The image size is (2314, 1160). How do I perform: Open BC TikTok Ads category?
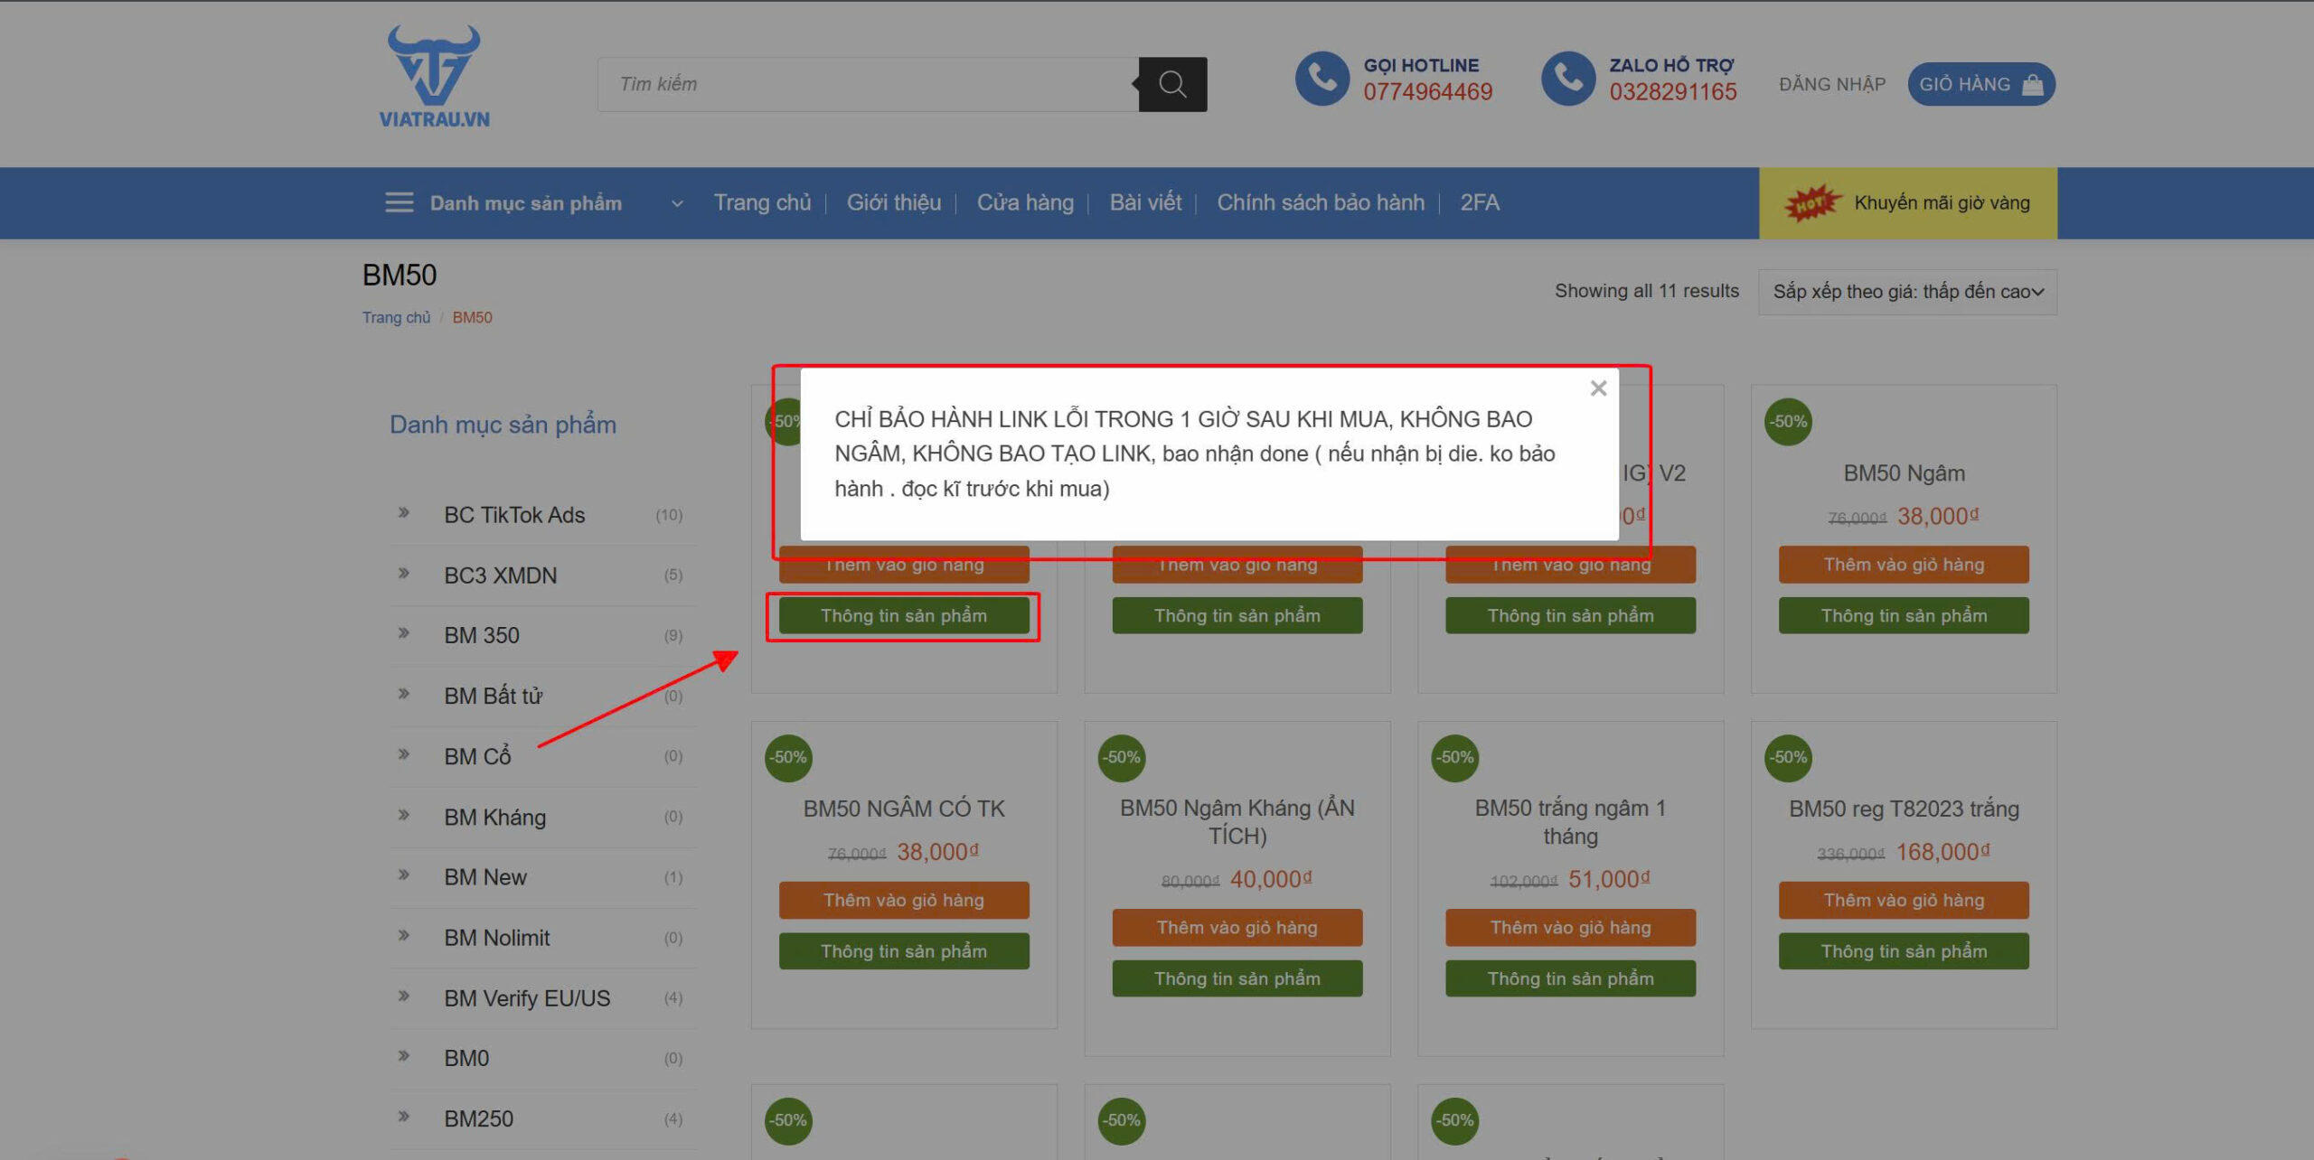pyautogui.click(x=514, y=515)
